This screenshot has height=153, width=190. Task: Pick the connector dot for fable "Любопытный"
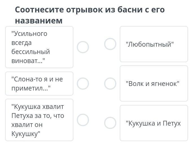110,44
